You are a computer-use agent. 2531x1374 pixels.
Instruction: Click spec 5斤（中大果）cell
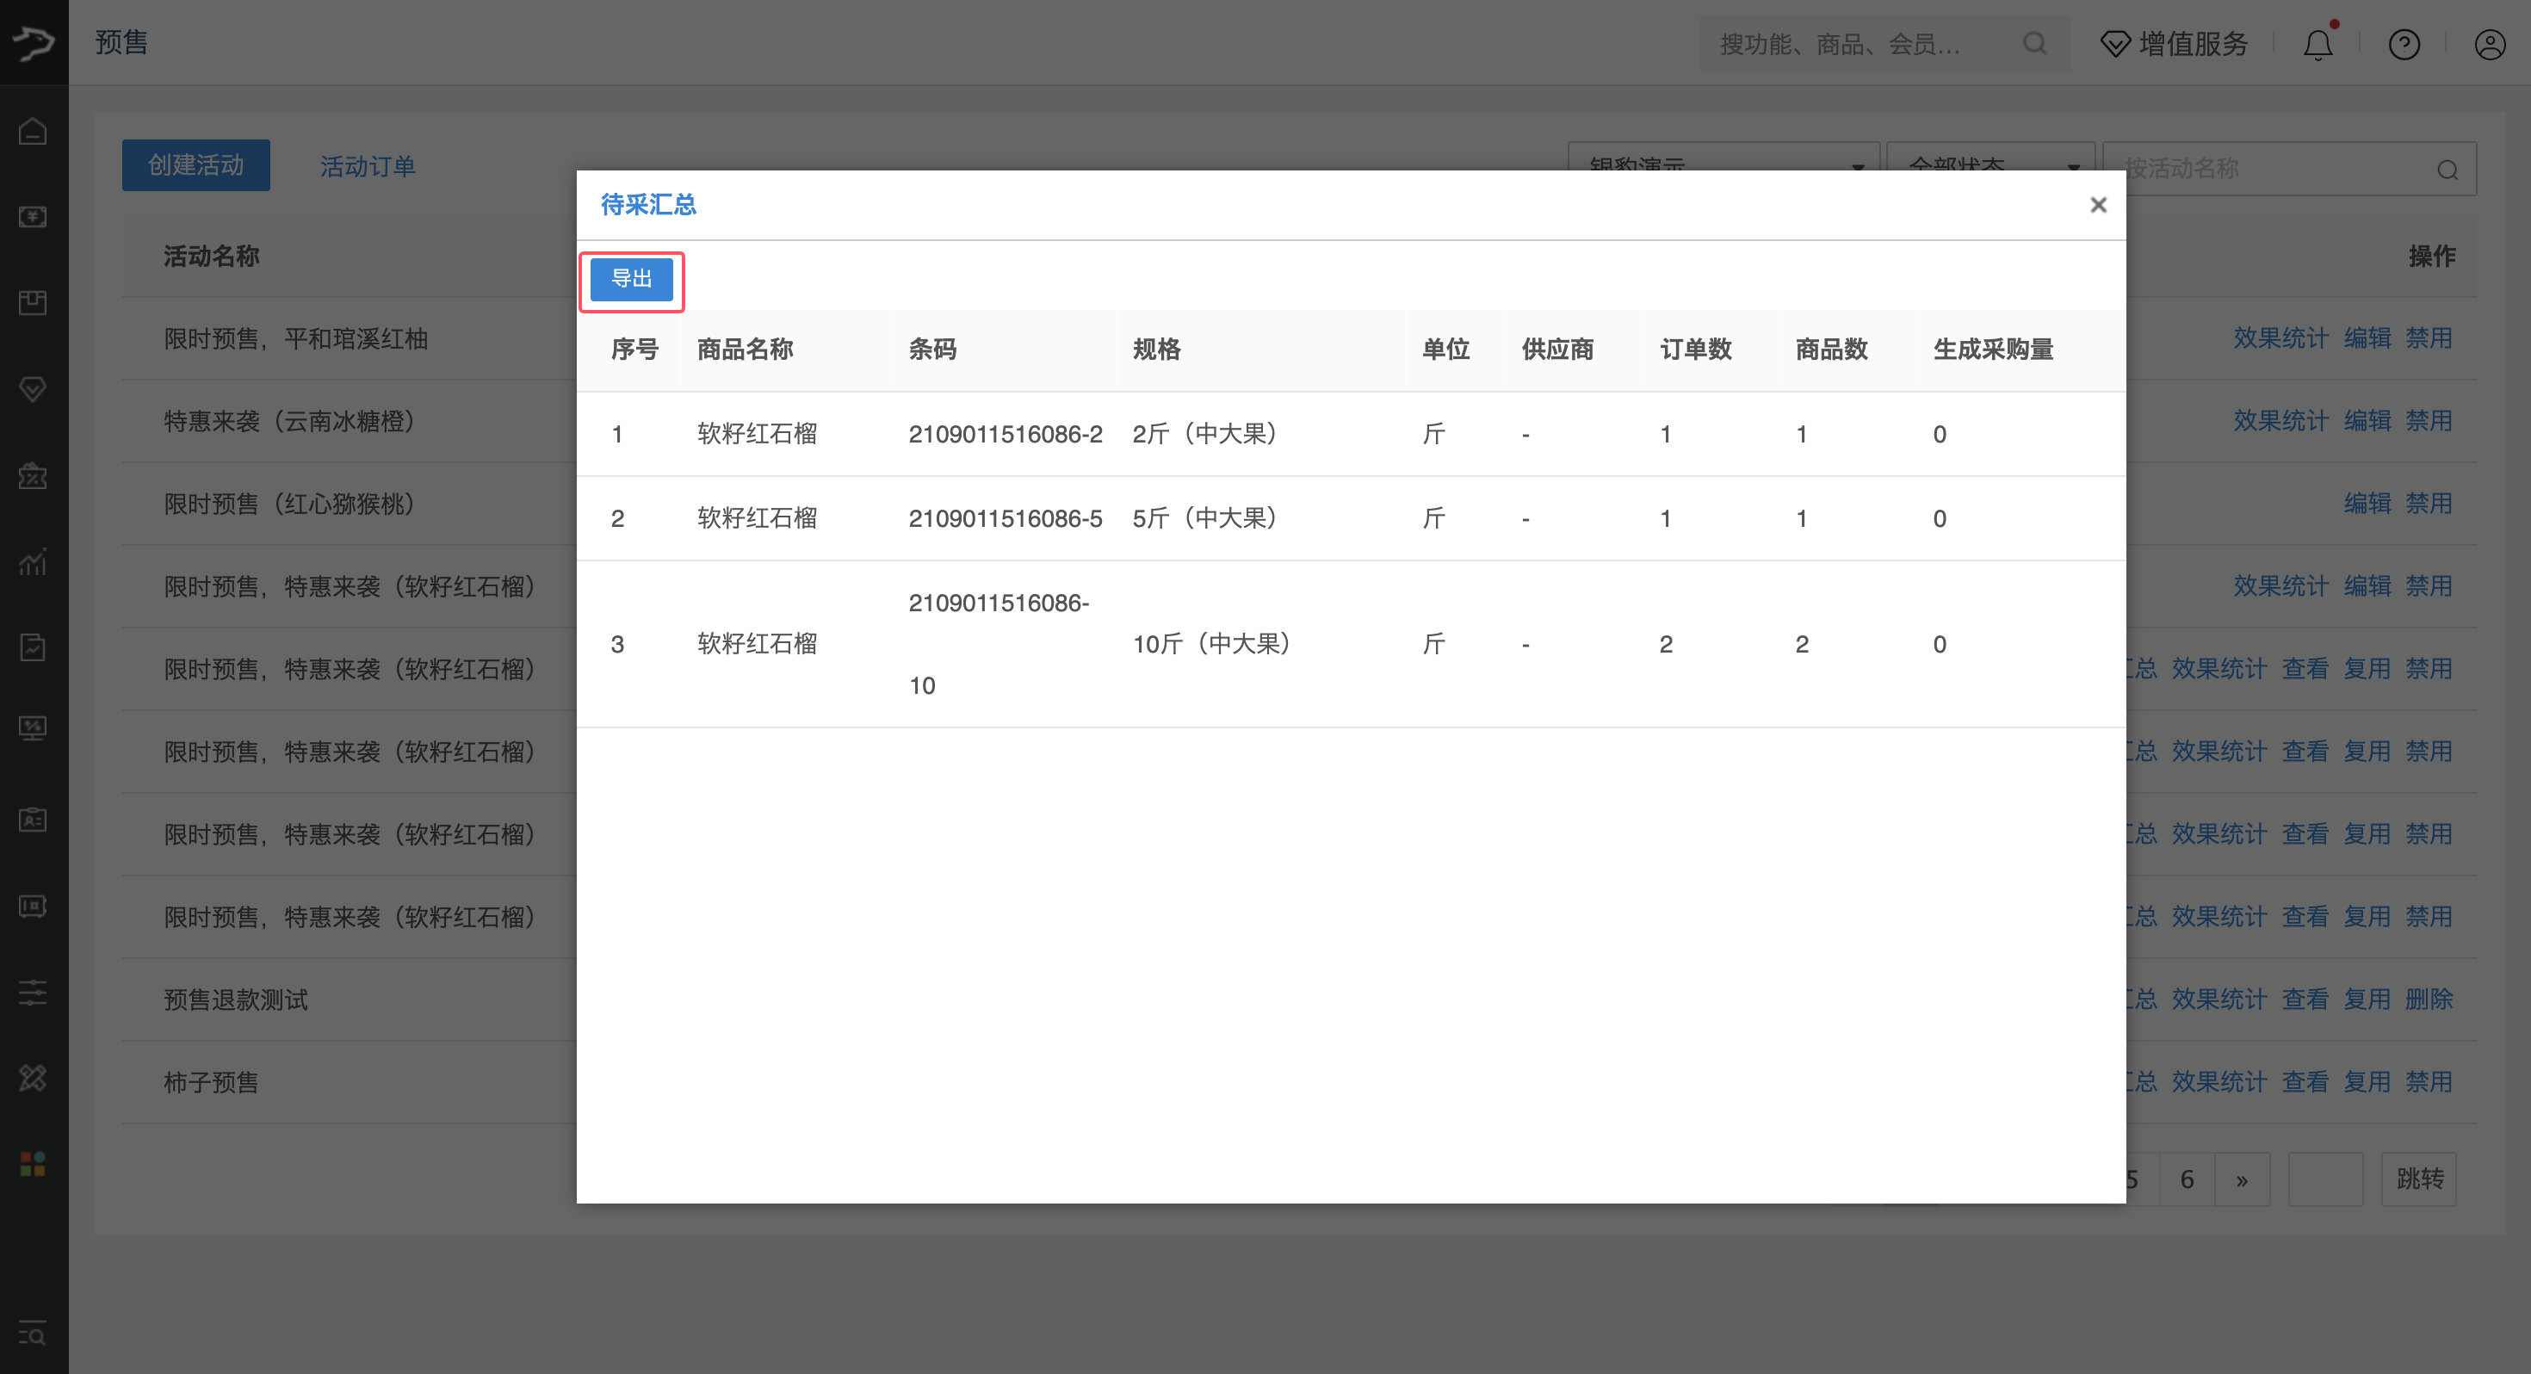point(1204,518)
